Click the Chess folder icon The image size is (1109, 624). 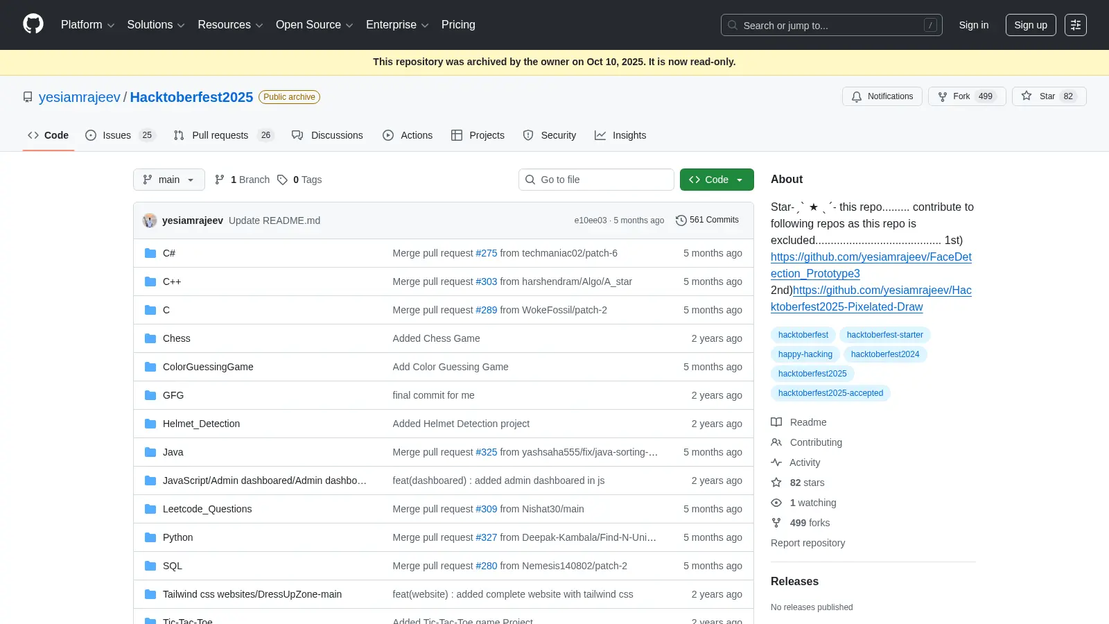click(150, 338)
